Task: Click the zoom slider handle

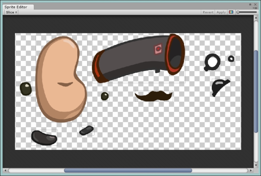Action: [x=238, y=12]
